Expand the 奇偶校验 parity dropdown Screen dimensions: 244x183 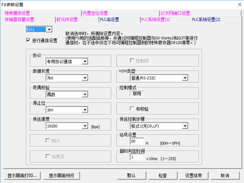pyautogui.click(x=85, y=95)
